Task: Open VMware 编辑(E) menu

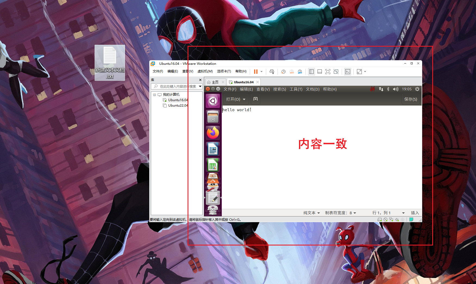Action: click(173, 71)
